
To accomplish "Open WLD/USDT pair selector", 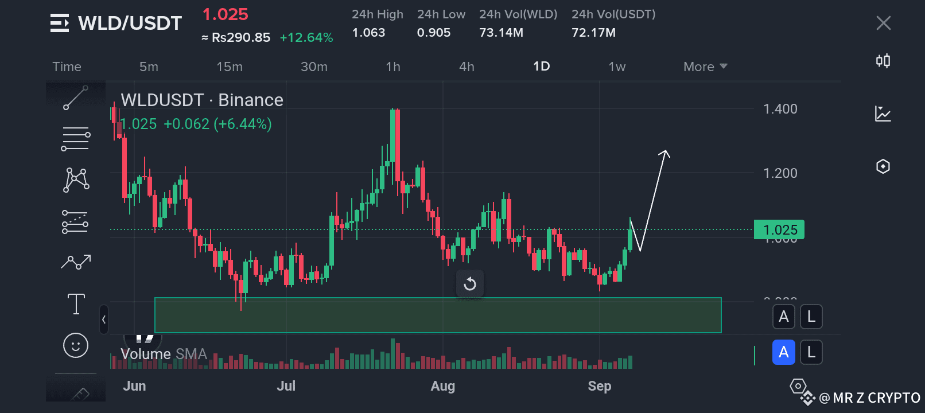I will (x=130, y=23).
